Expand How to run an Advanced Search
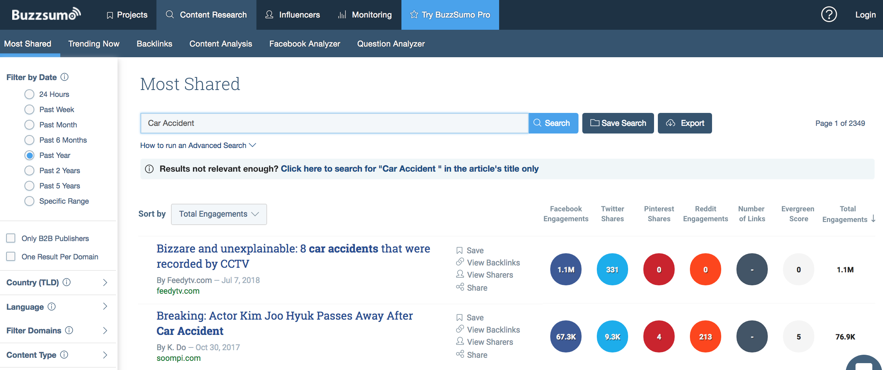 pos(198,145)
